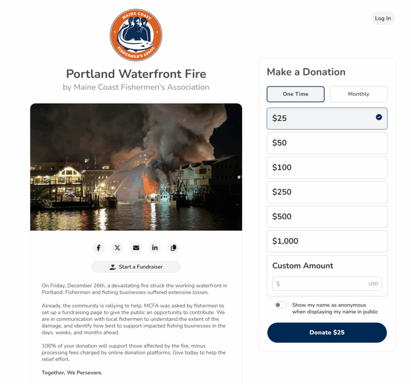
Task: Open the waterfront fire photo
Action: click(x=136, y=167)
